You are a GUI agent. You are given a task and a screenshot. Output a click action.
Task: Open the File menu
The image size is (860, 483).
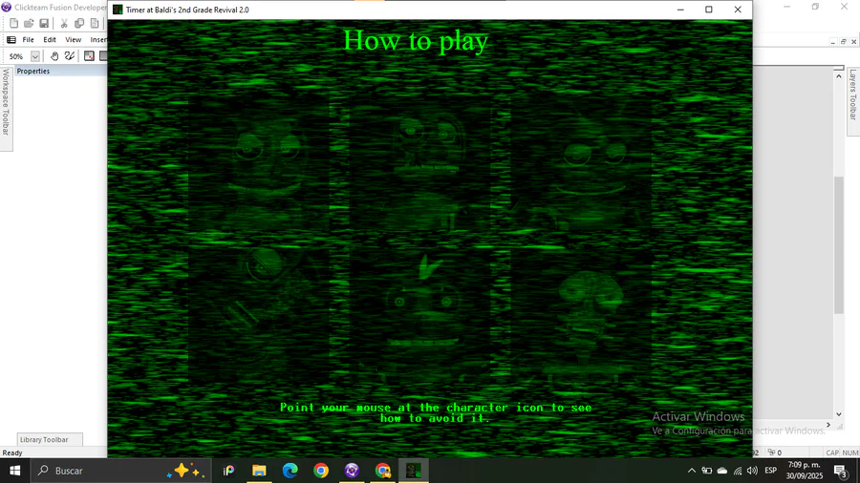click(28, 39)
